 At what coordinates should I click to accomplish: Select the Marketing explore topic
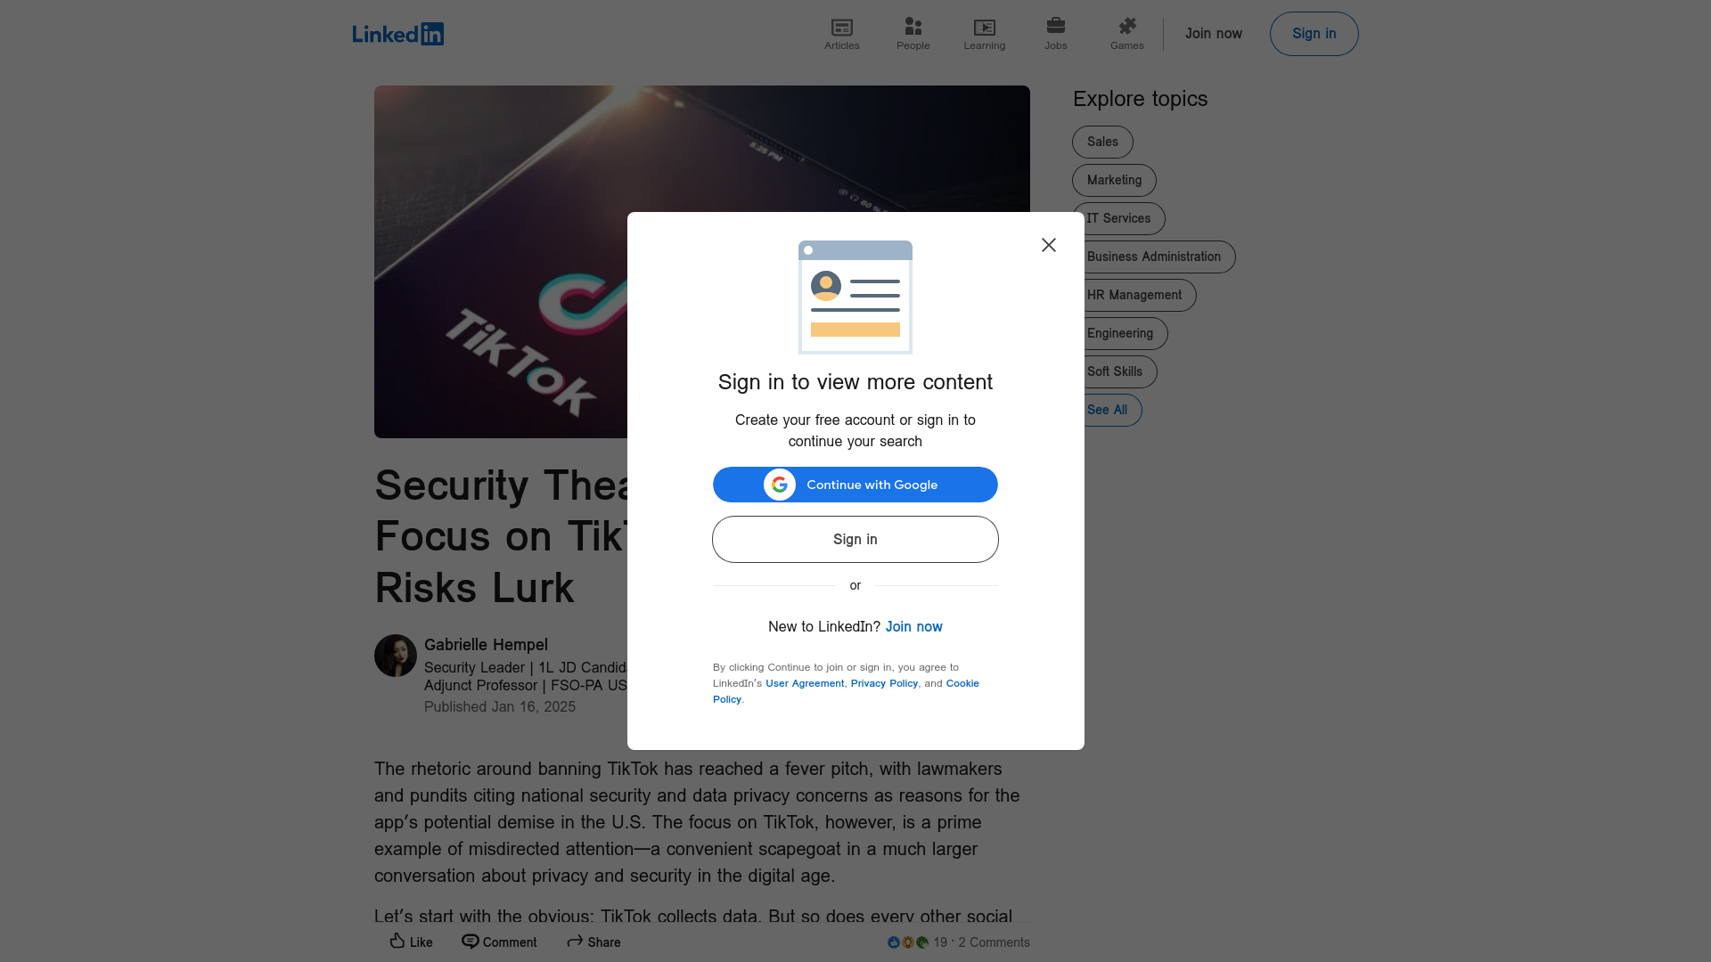coord(1114,180)
